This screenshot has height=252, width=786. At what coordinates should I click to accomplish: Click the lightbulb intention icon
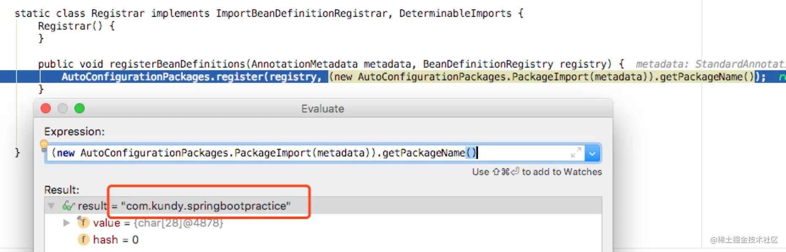tap(44, 145)
